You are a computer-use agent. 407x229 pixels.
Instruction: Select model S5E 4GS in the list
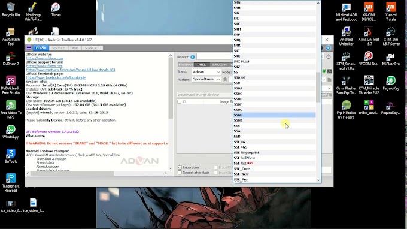tap(274, 147)
